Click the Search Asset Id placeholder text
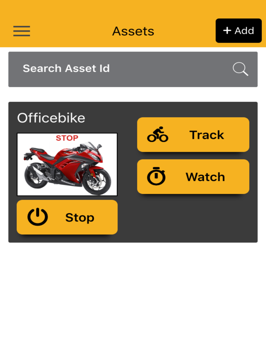 (66, 68)
